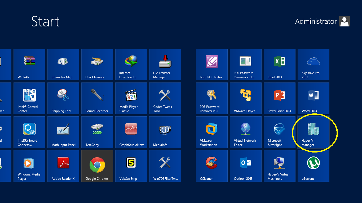
Task: Open Adobe Reader X
Action: click(x=63, y=166)
